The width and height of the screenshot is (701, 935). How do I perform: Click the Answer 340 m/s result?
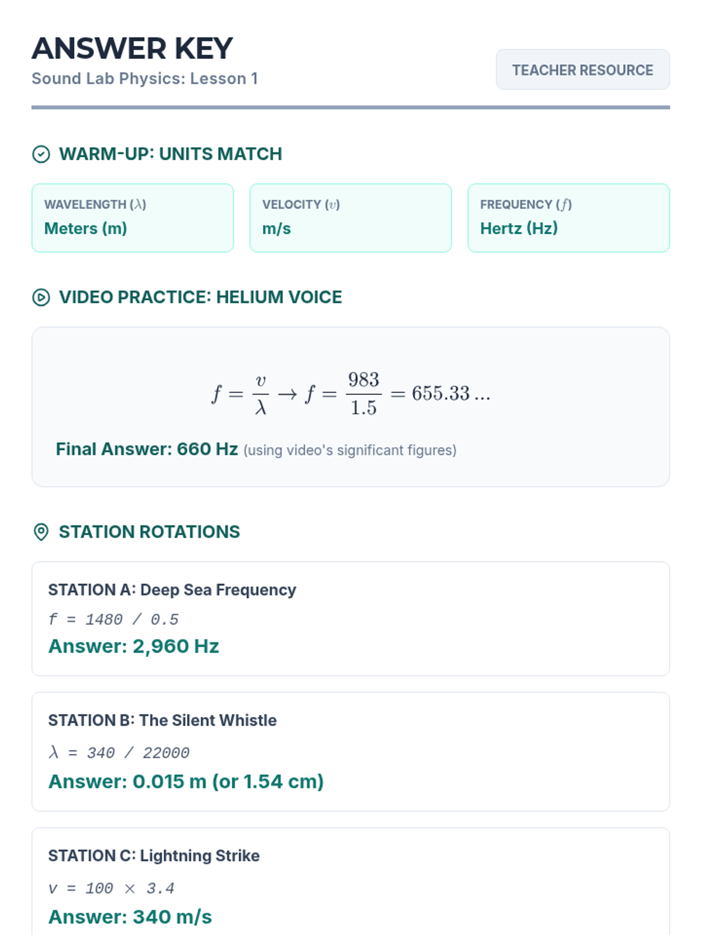pos(130,917)
